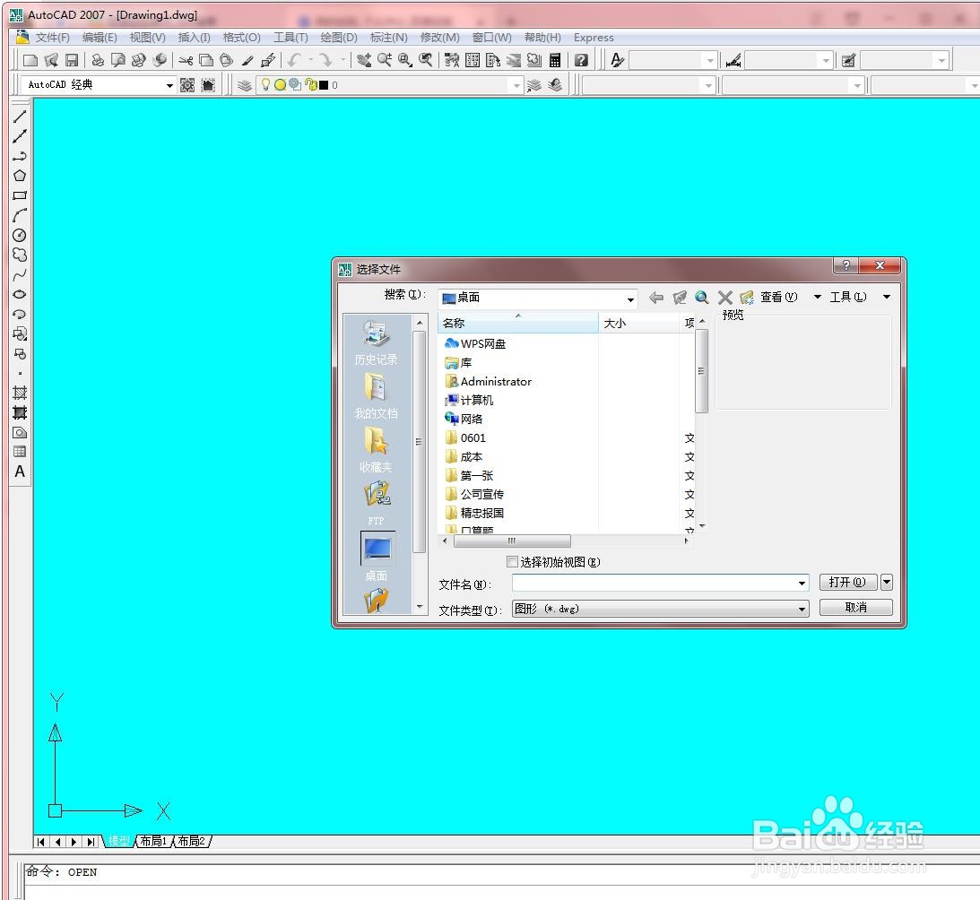Open the 历史记录 place in sidebar
Viewport: 980px width, 900px height.
click(x=377, y=342)
